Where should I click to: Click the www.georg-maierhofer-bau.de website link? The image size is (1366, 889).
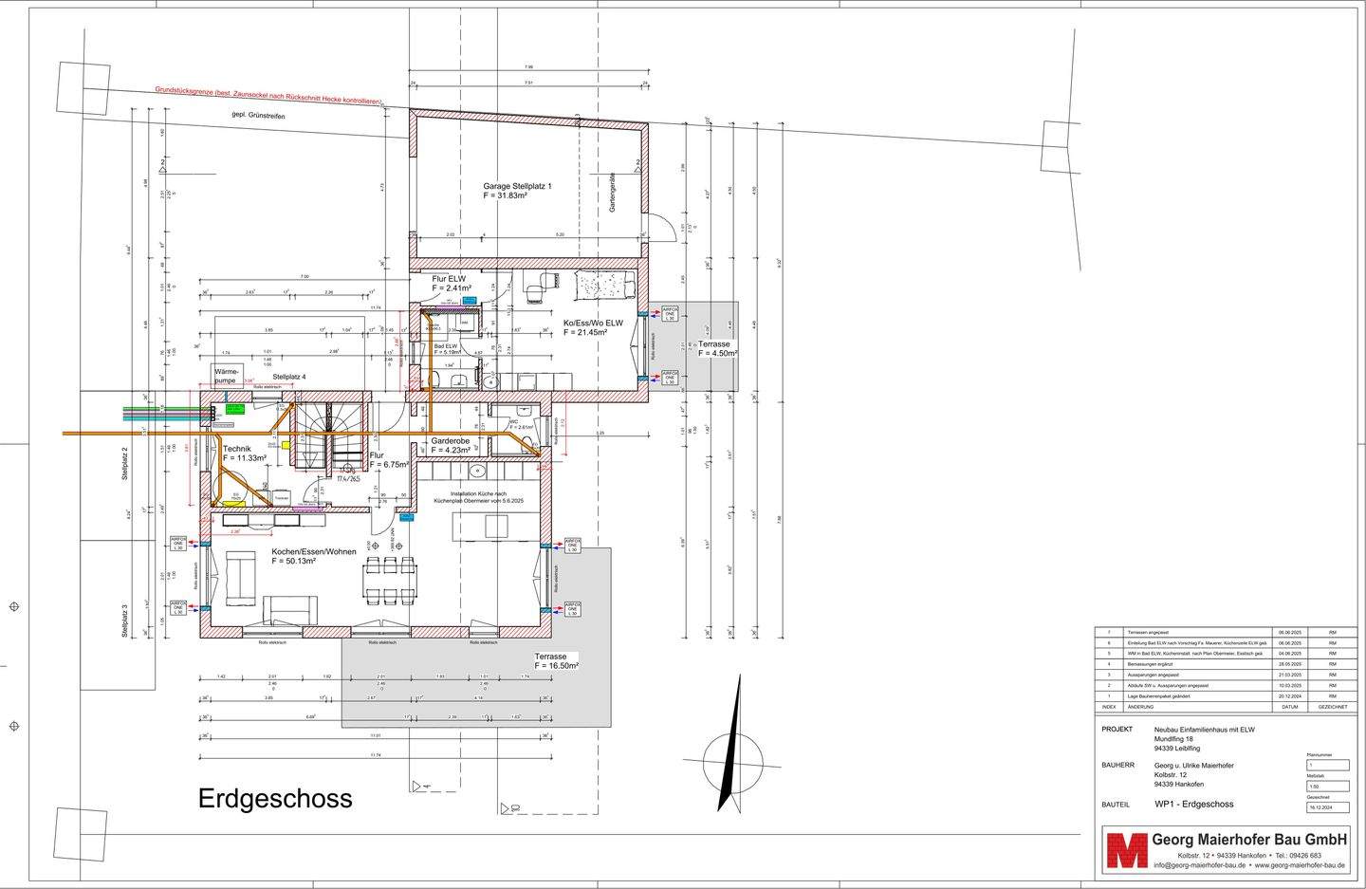click(x=1300, y=865)
